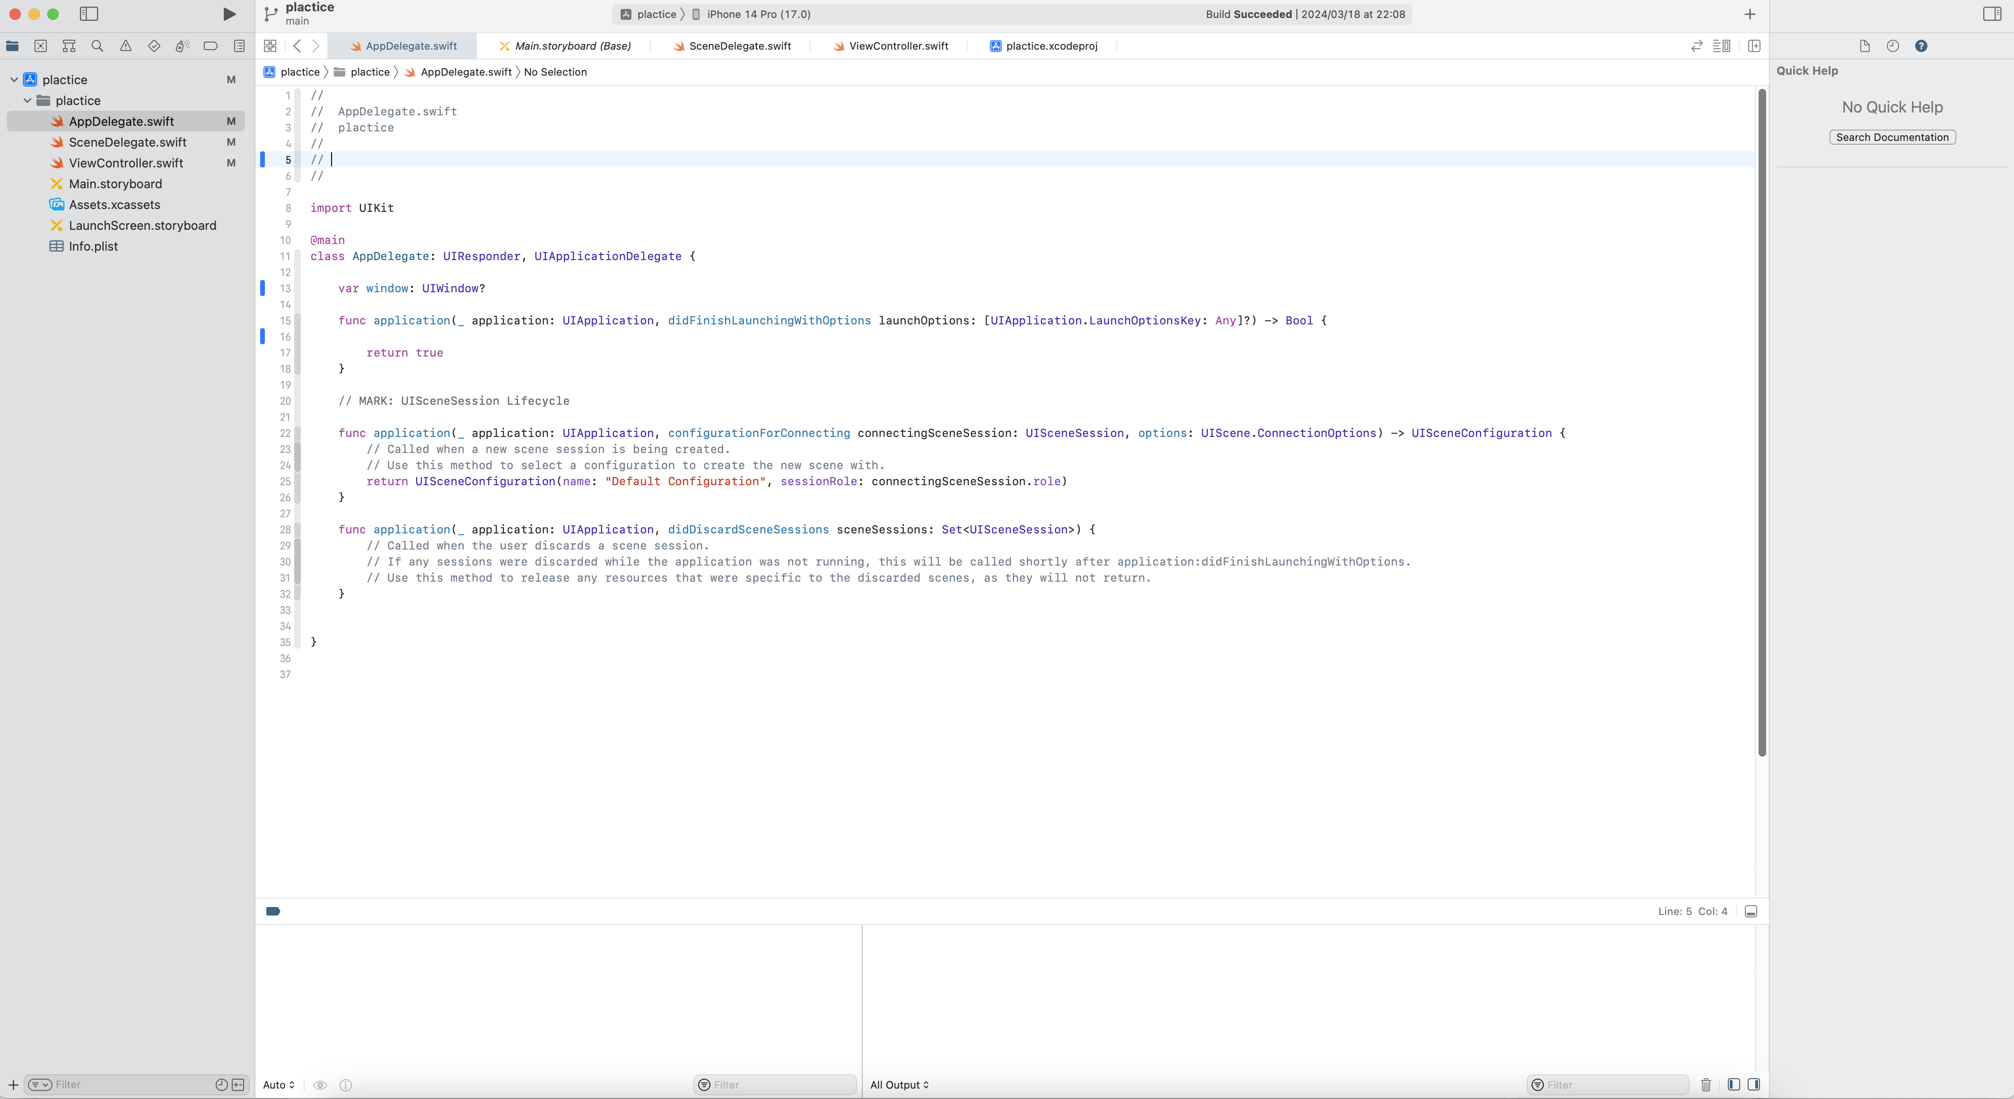Toggle the right Inspector panel
This screenshot has width=2014, height=1099.
click(1991, 14)
